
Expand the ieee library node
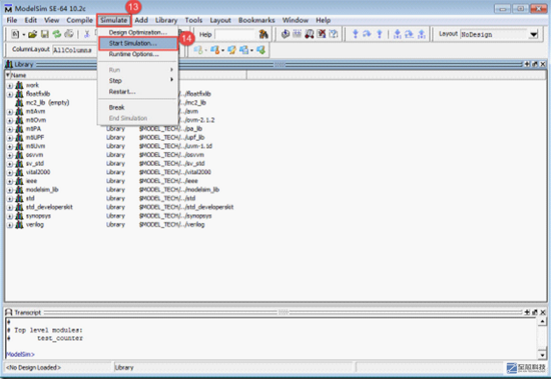(10, 181)
